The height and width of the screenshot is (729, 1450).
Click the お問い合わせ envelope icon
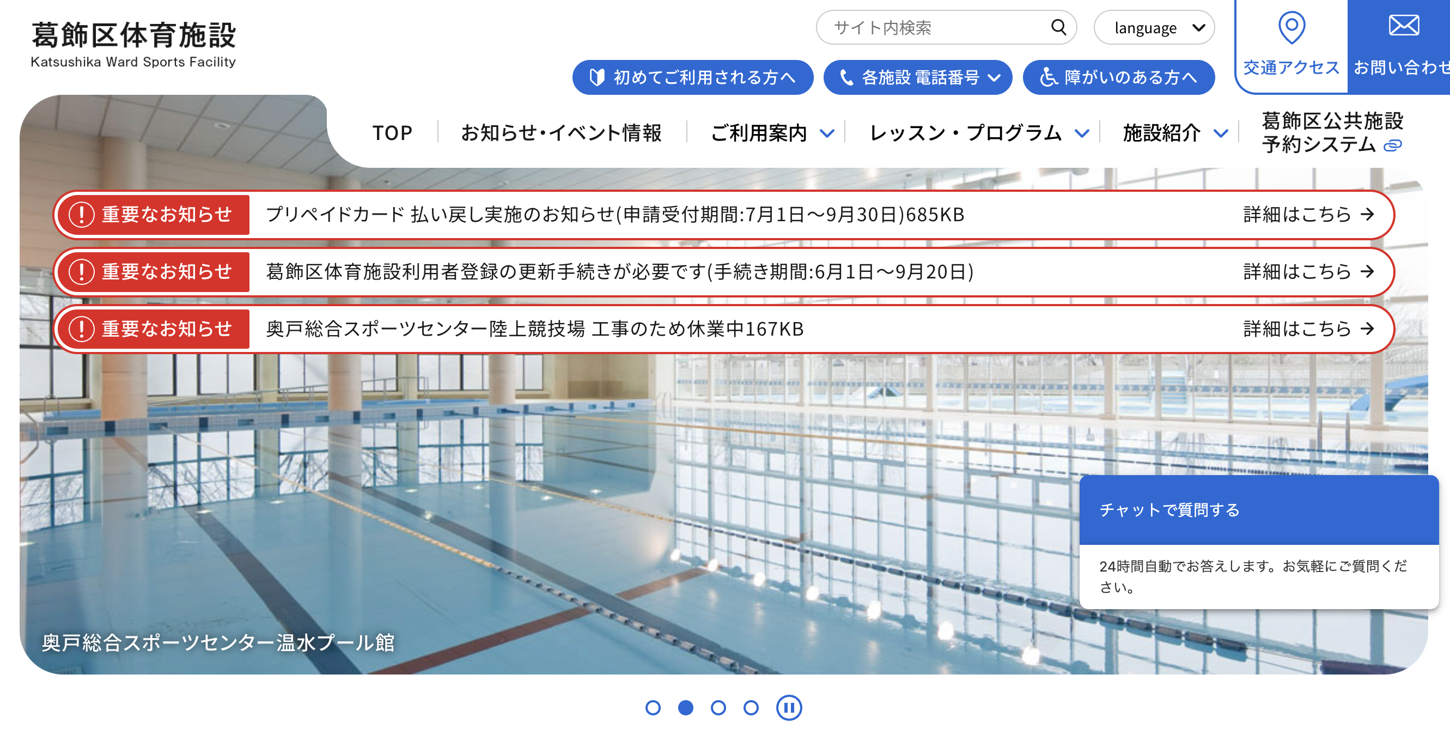(x=1404, y=25)
